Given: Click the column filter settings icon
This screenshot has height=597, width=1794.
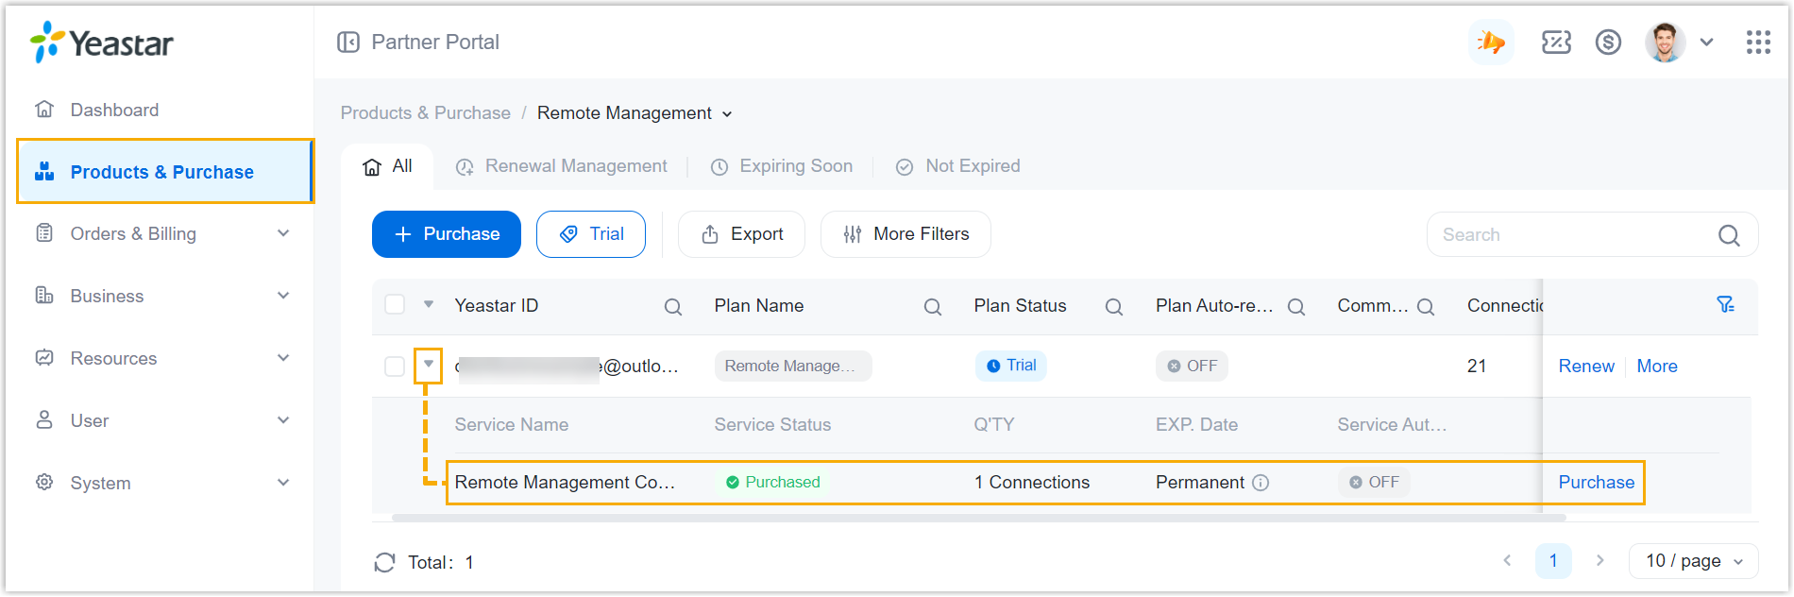Looking at the screenshot, I should tap(1725, 304).
